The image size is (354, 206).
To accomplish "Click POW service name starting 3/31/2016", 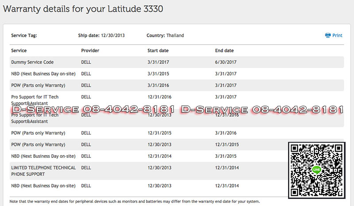I will (x=38, y=85).
